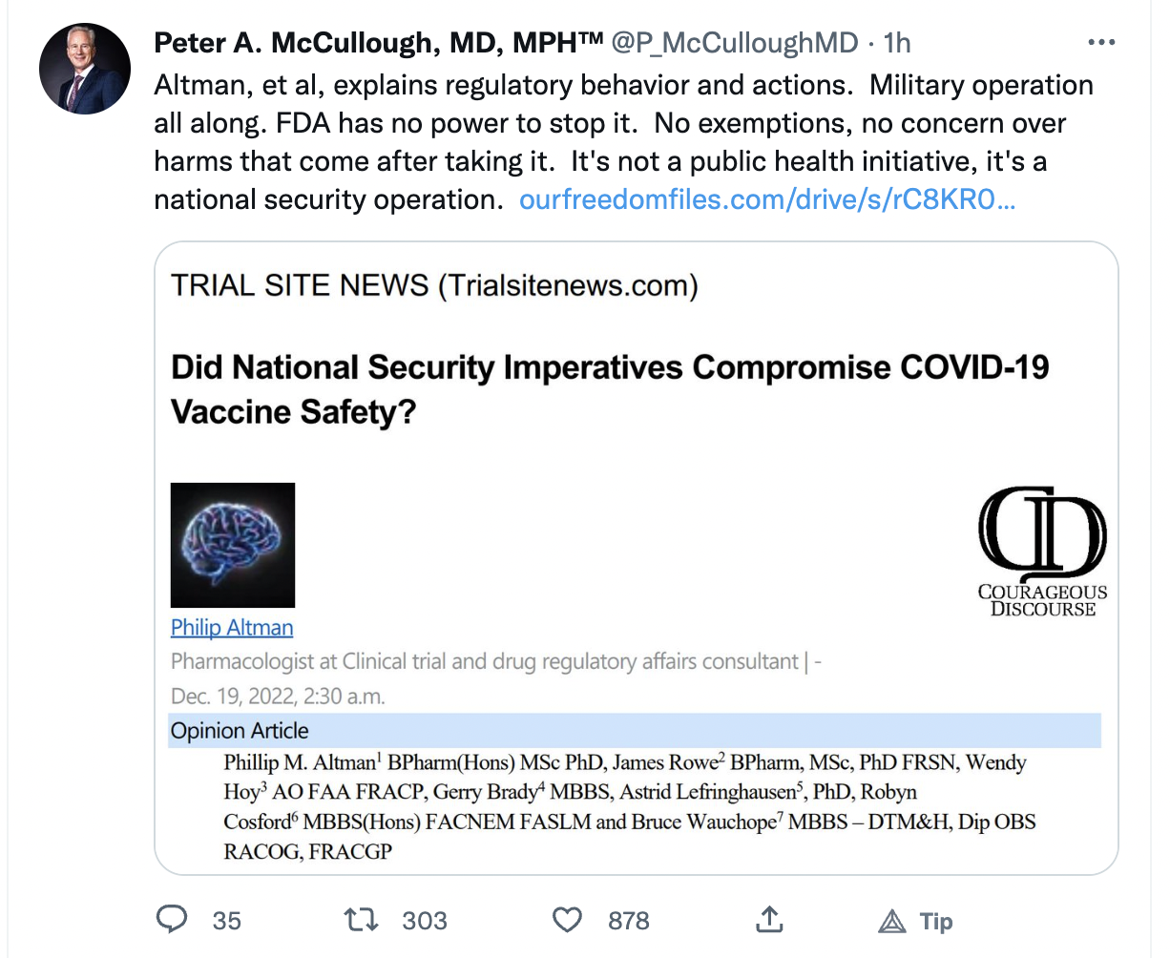Open the article headline about National Security Imperatives
This screenshot has width=1170, height=958.
[x=610, y=389]
